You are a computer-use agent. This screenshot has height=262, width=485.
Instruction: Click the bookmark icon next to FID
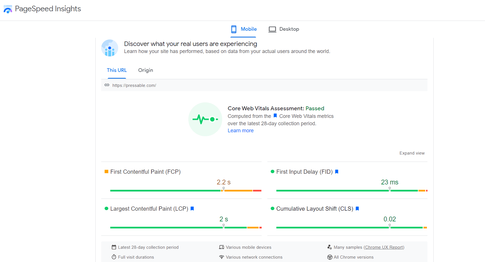(337, 171)
